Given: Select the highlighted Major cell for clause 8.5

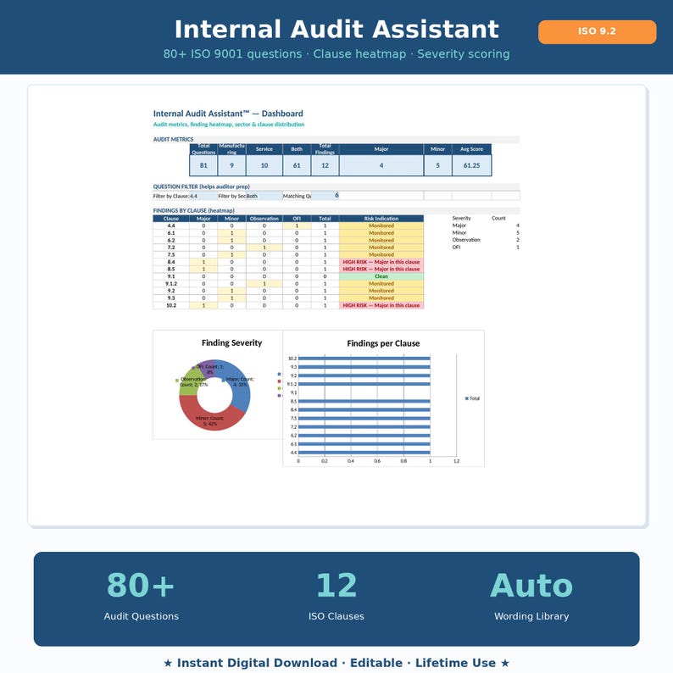Looking at the screenshot, I should click(x=203, y=269).
